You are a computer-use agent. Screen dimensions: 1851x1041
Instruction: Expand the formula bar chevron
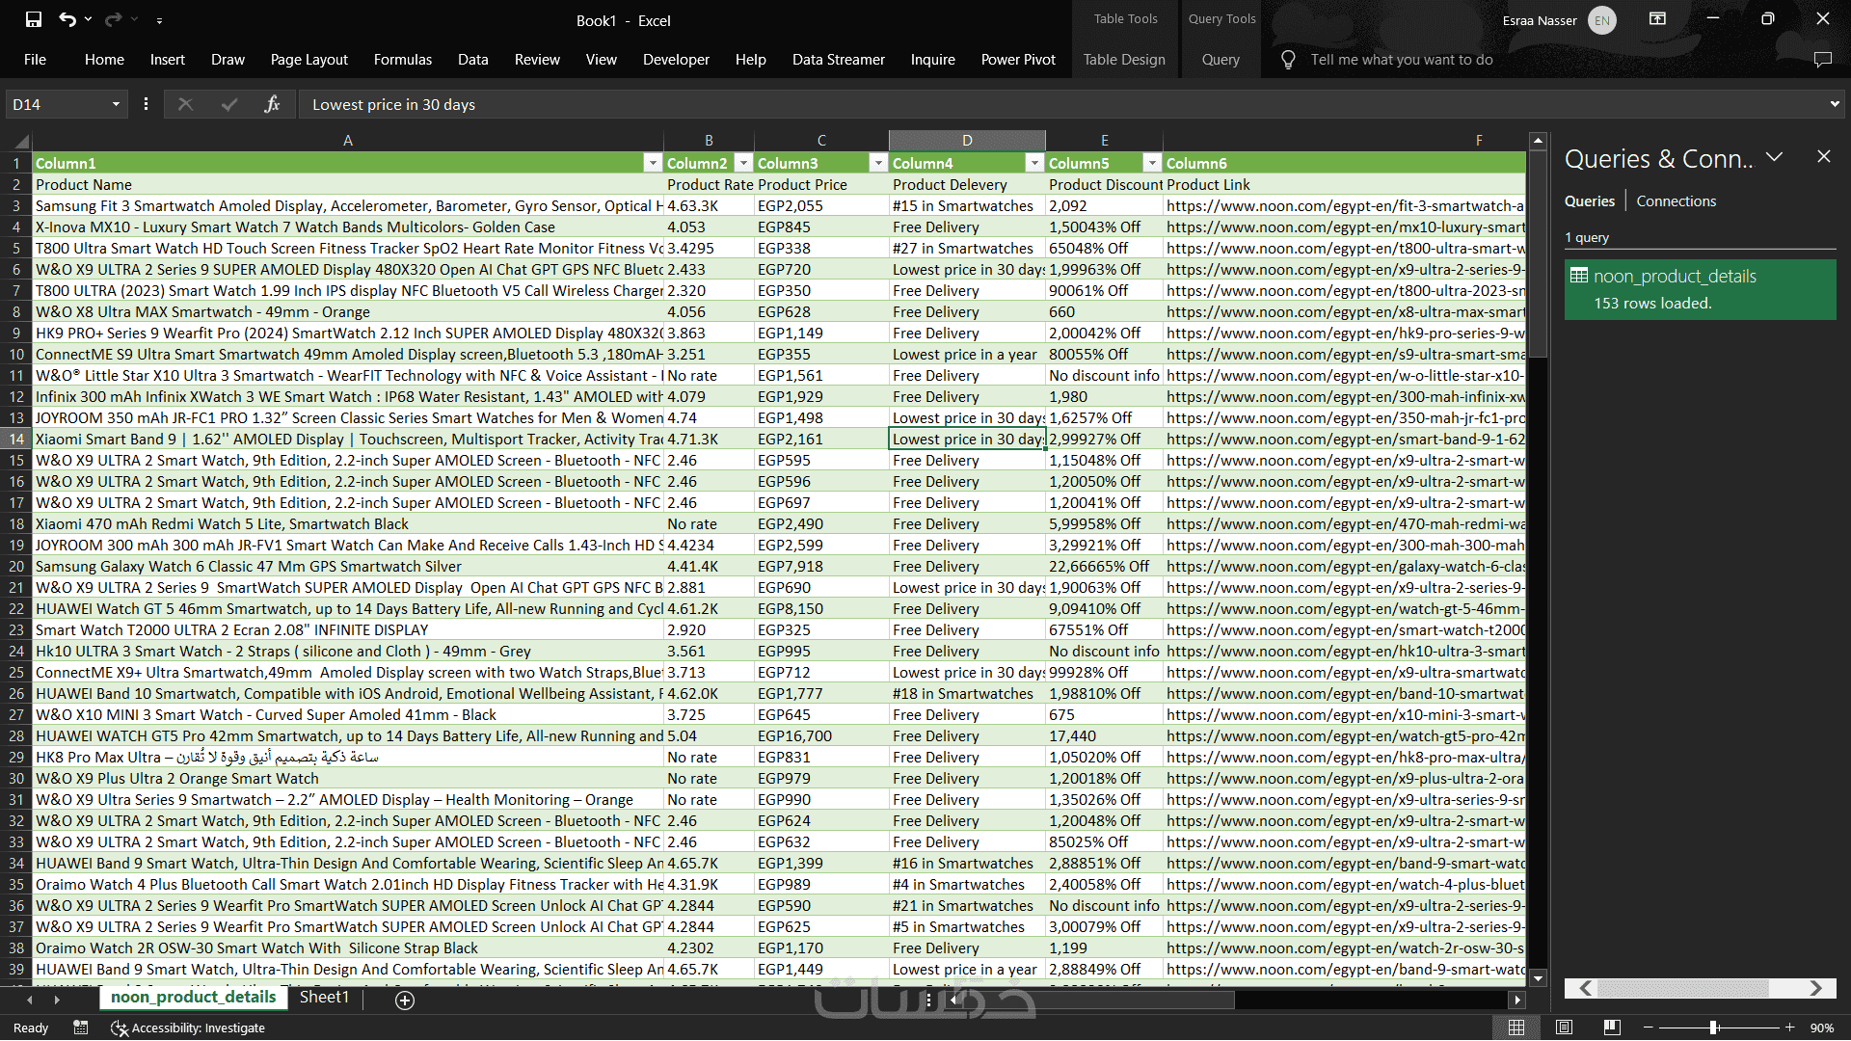click(1834, 104)
